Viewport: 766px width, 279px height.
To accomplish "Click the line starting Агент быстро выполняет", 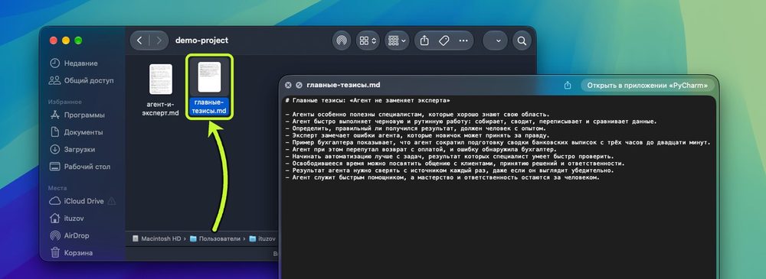I will [x=471, y=122].
